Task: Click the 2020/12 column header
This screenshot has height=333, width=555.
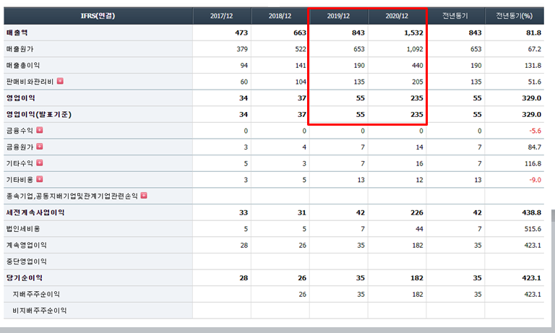Action: click(x=397, y=16)
